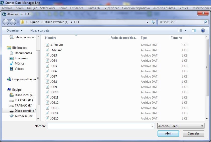The image size is (211, 142).
Task: Click the Buscar FILE search box
Action: click(x=183, y=22)
